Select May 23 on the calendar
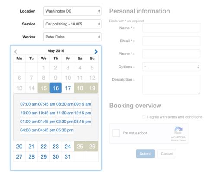 (56, 147)
